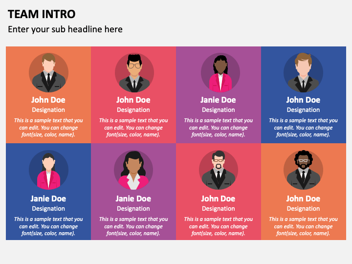This screenshot has width=352, height=264.
Task: Select the sample text paragraph in the top red card
Action: pos(133,128)
